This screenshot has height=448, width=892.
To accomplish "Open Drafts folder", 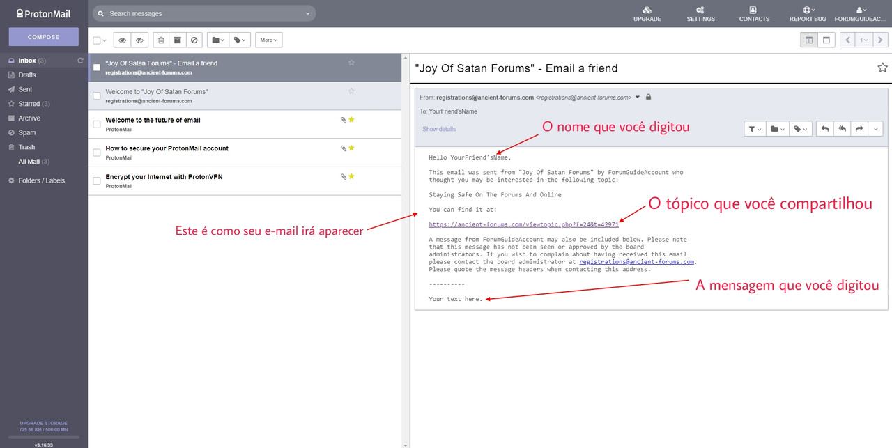I will pos(27,75).
